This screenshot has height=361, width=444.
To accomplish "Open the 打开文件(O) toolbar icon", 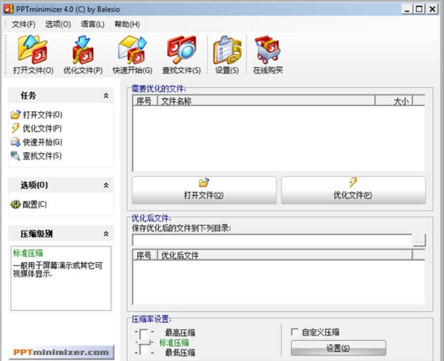I will 33,55.
